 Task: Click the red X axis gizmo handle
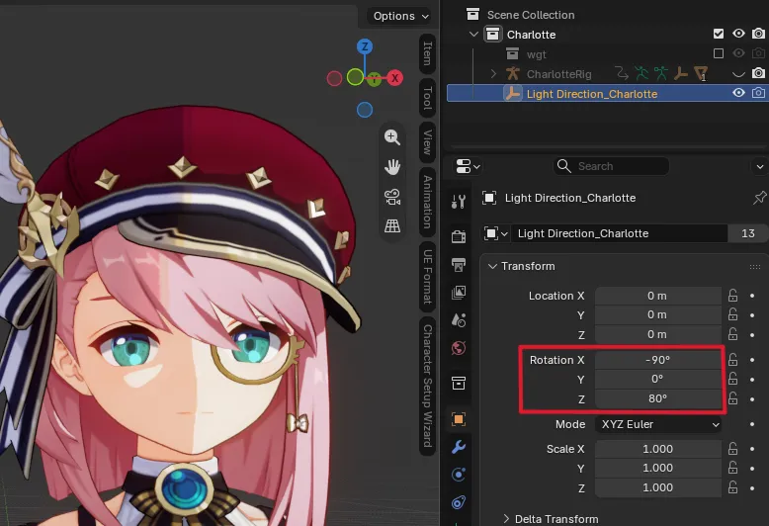coord(394,78)
